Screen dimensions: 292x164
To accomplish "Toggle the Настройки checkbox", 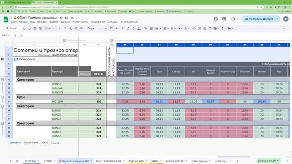I will pos(15,59).
